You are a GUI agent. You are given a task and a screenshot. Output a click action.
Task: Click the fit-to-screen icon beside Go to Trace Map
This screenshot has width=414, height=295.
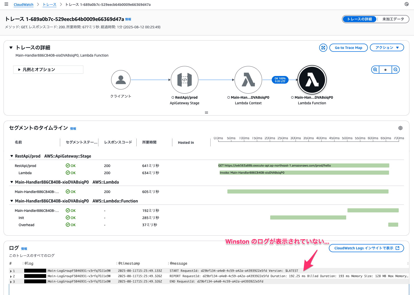pos(323,48)
